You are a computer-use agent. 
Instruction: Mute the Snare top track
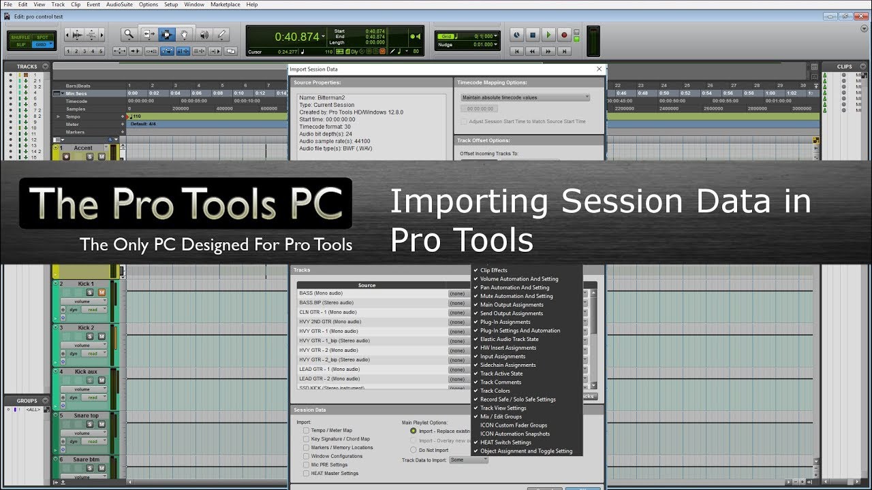pos(102,424)
